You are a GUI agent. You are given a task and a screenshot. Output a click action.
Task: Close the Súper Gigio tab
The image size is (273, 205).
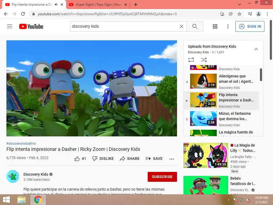pyautogui.click(x=126, y=5)
